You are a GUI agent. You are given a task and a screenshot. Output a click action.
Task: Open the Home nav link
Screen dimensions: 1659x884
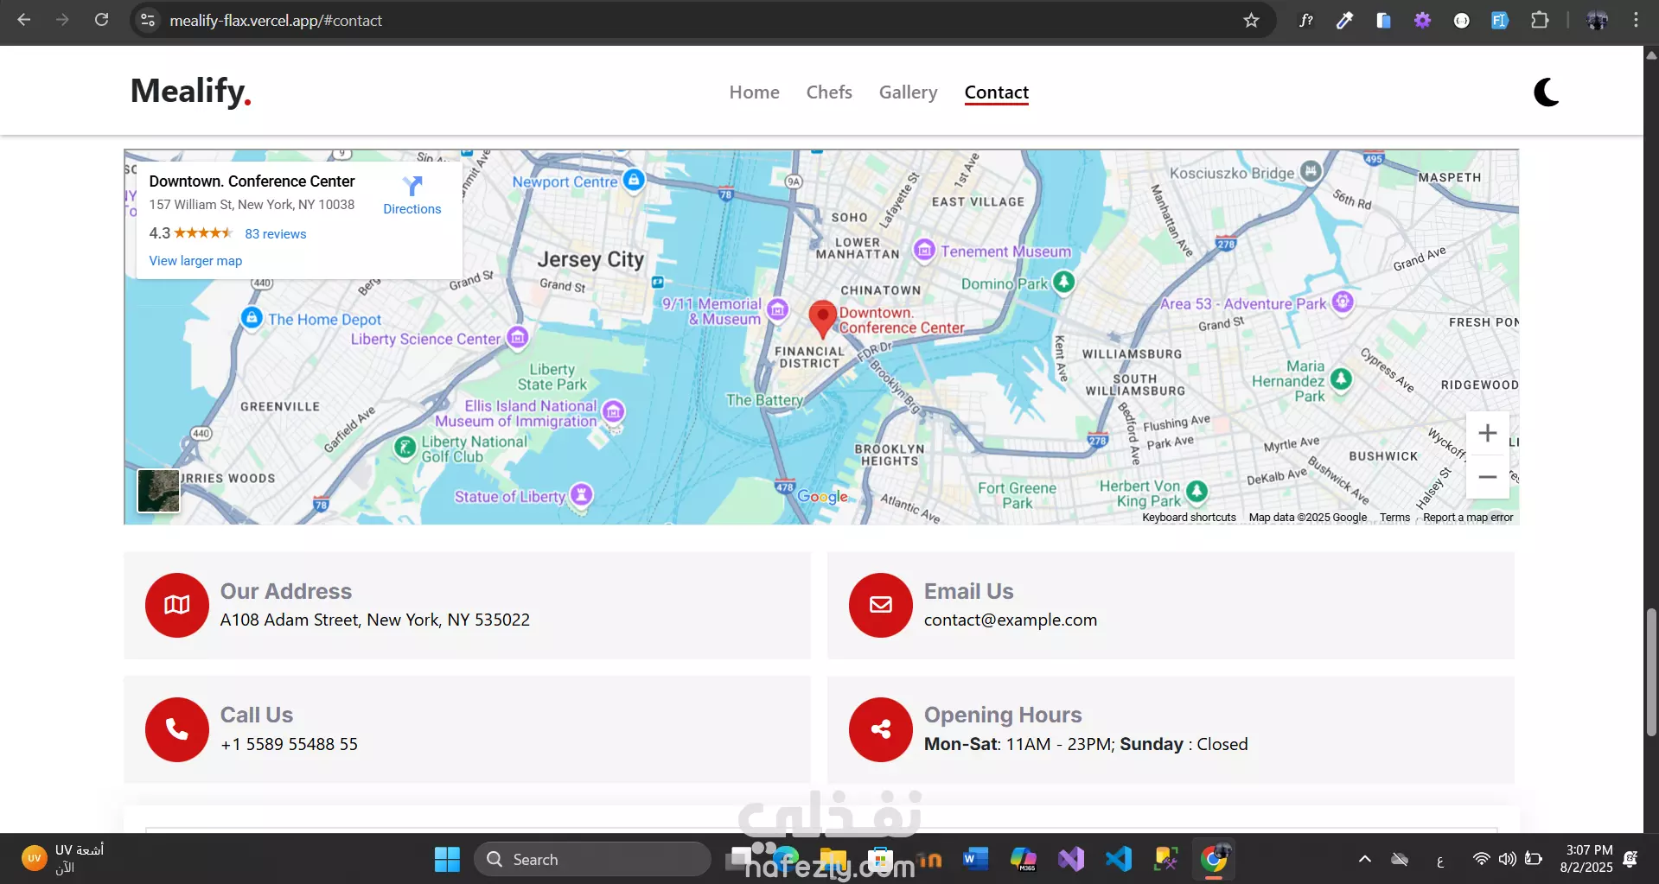tap(754, 92)
